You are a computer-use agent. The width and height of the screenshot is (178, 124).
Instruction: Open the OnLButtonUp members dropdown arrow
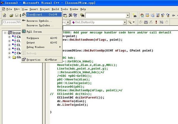pyautogui.click(x=125, y=22)
